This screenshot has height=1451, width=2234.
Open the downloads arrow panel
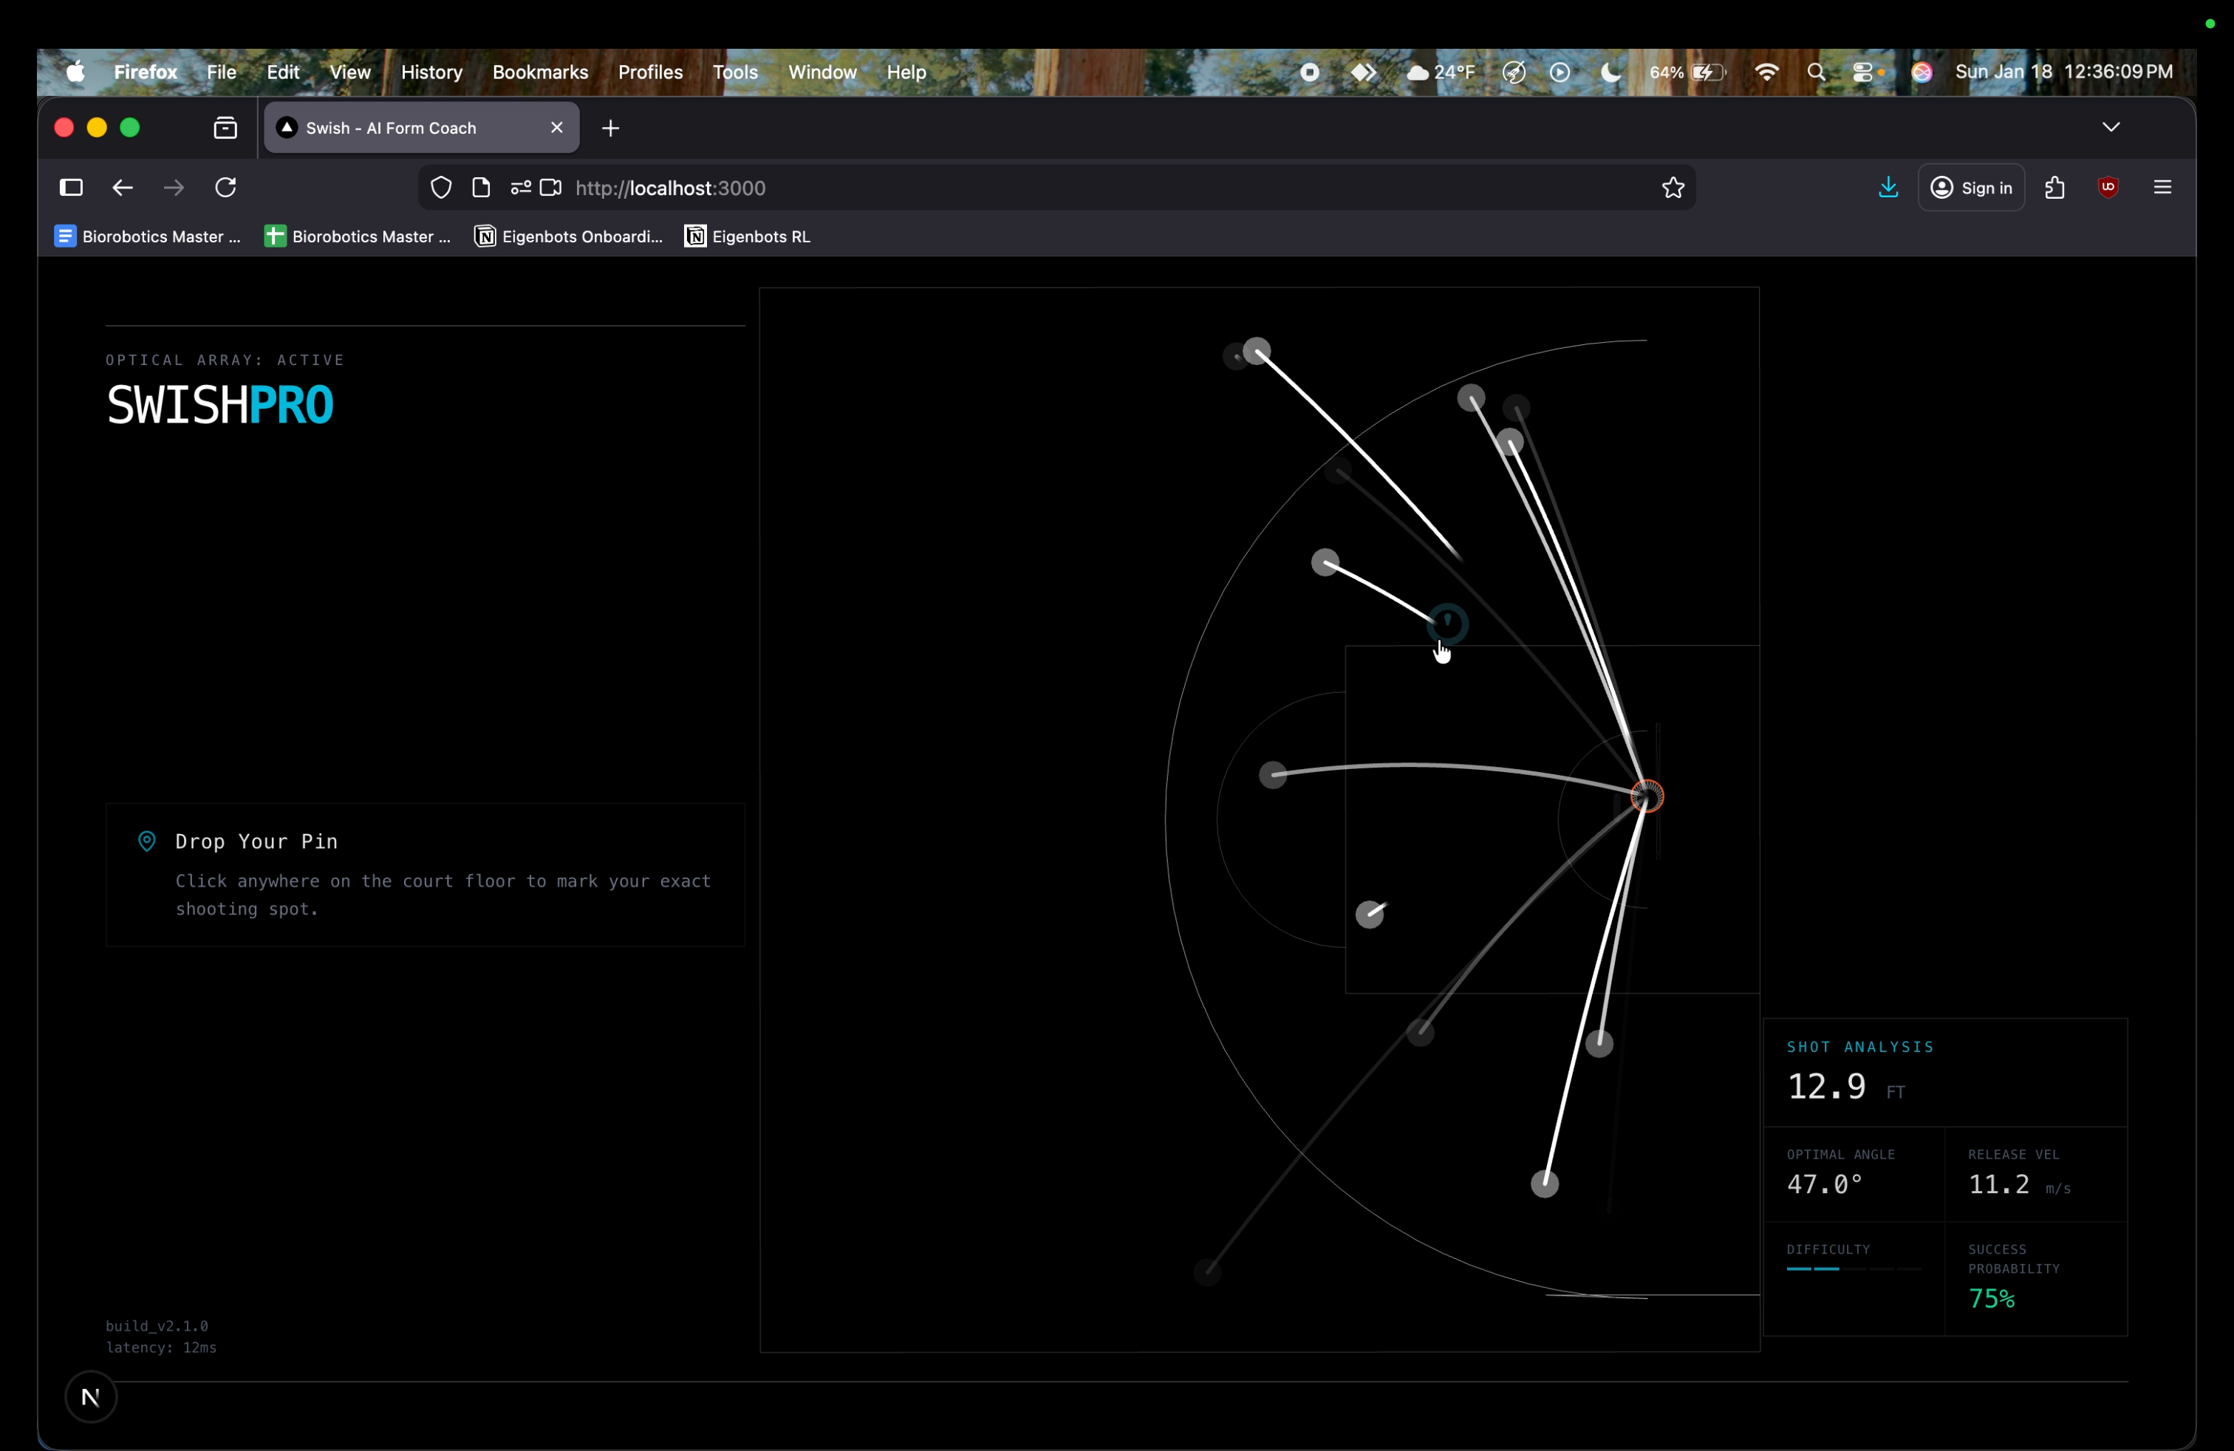coord(1888,188)
